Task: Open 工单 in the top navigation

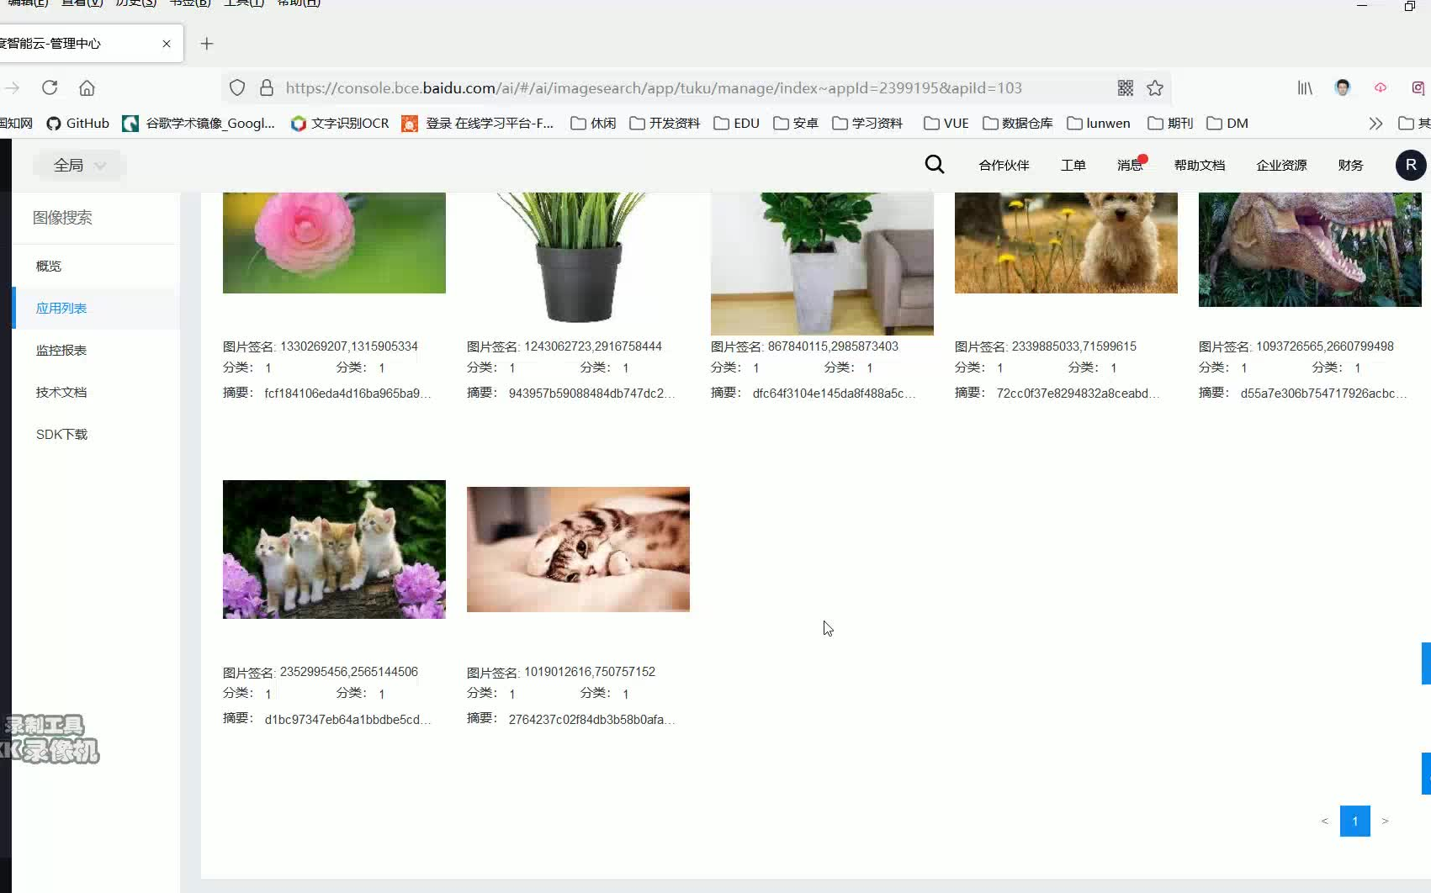Action: click(x=1073, y=166)
